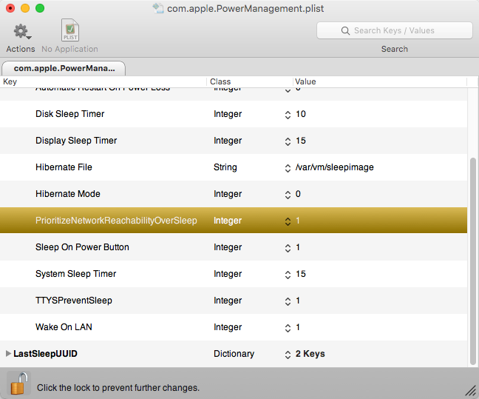The width and height of the screenshot is (479, 399).
Task: Select the Wake On LAN key
Action: [64, 326]
